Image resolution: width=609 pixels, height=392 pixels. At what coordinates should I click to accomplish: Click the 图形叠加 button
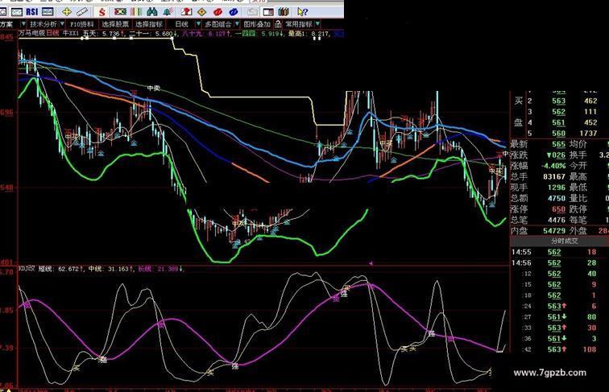[x=256, y=24]
